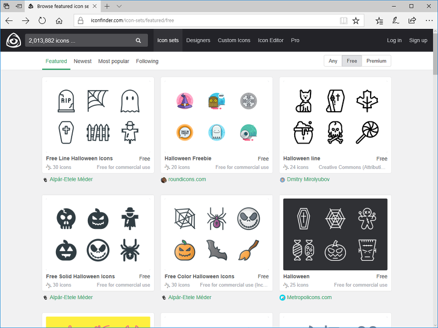This screenshot has width=438, height=328.
Task: Click the Iconfinder eye logo
Action: pyautogui.click(x=13, y=40)
